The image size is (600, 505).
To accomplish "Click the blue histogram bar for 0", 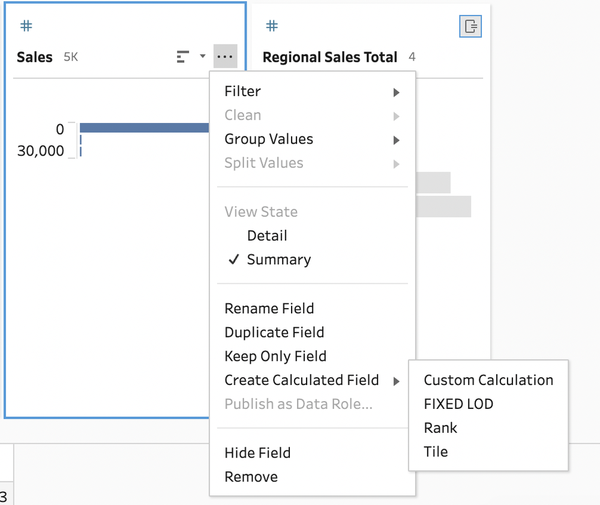I will (x=144, y=128).
